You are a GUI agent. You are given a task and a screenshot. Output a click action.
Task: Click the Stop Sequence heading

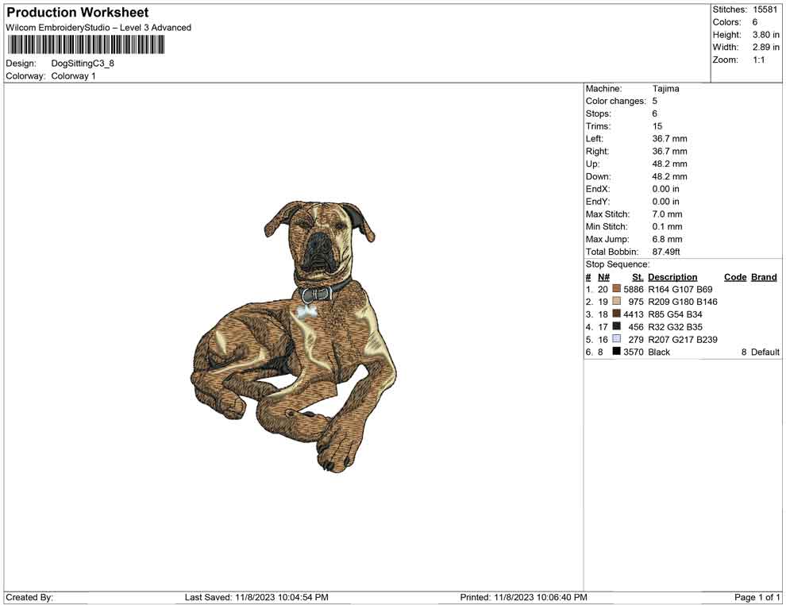618,264
